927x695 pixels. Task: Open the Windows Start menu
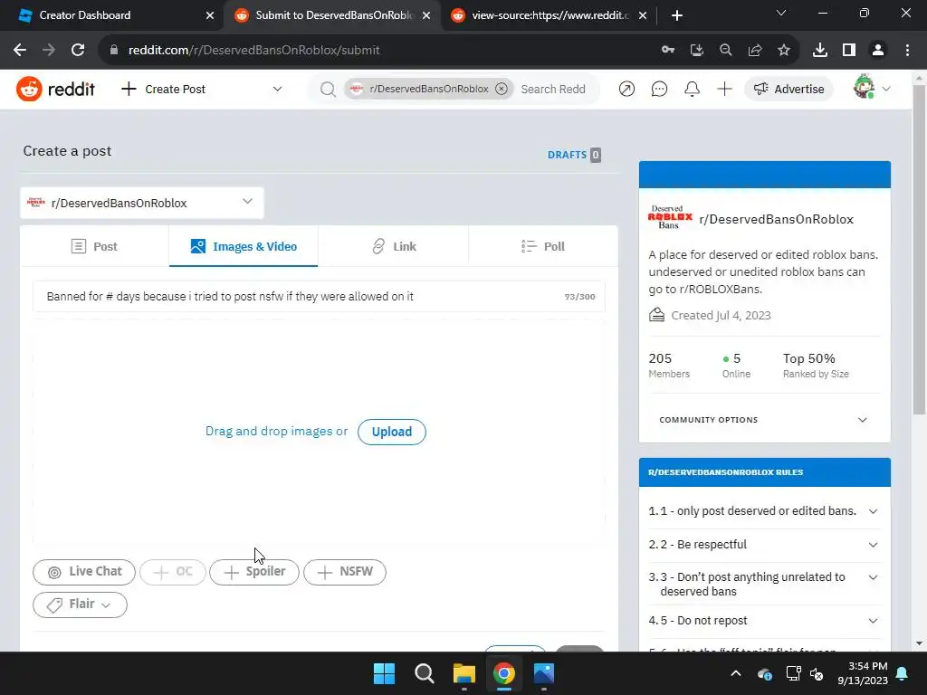tap(384, 673)
